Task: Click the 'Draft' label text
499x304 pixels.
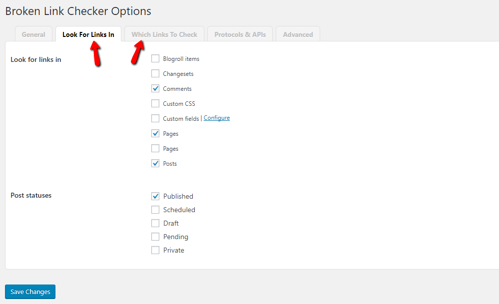Action: click(x=171, y=223)
